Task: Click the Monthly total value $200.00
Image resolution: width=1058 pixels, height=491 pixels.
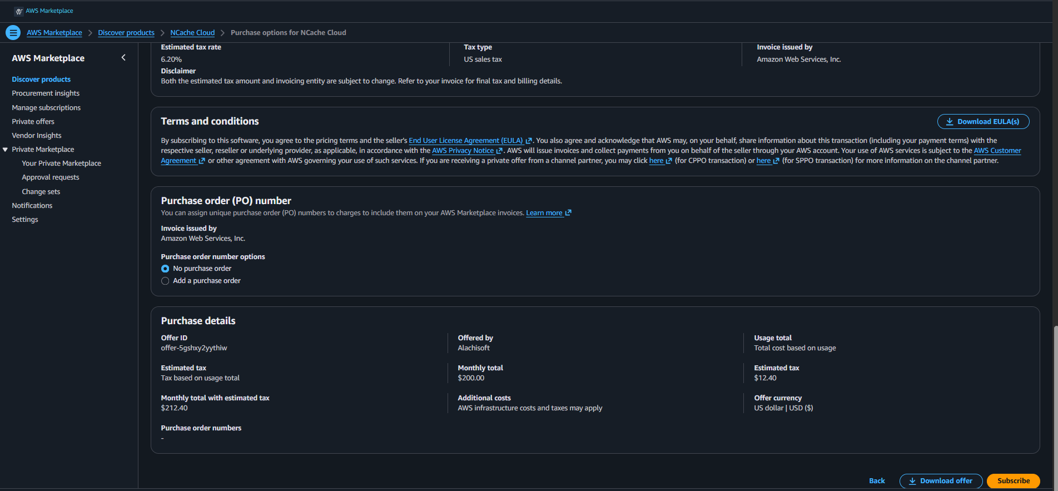Action: (x=471, y=378)
